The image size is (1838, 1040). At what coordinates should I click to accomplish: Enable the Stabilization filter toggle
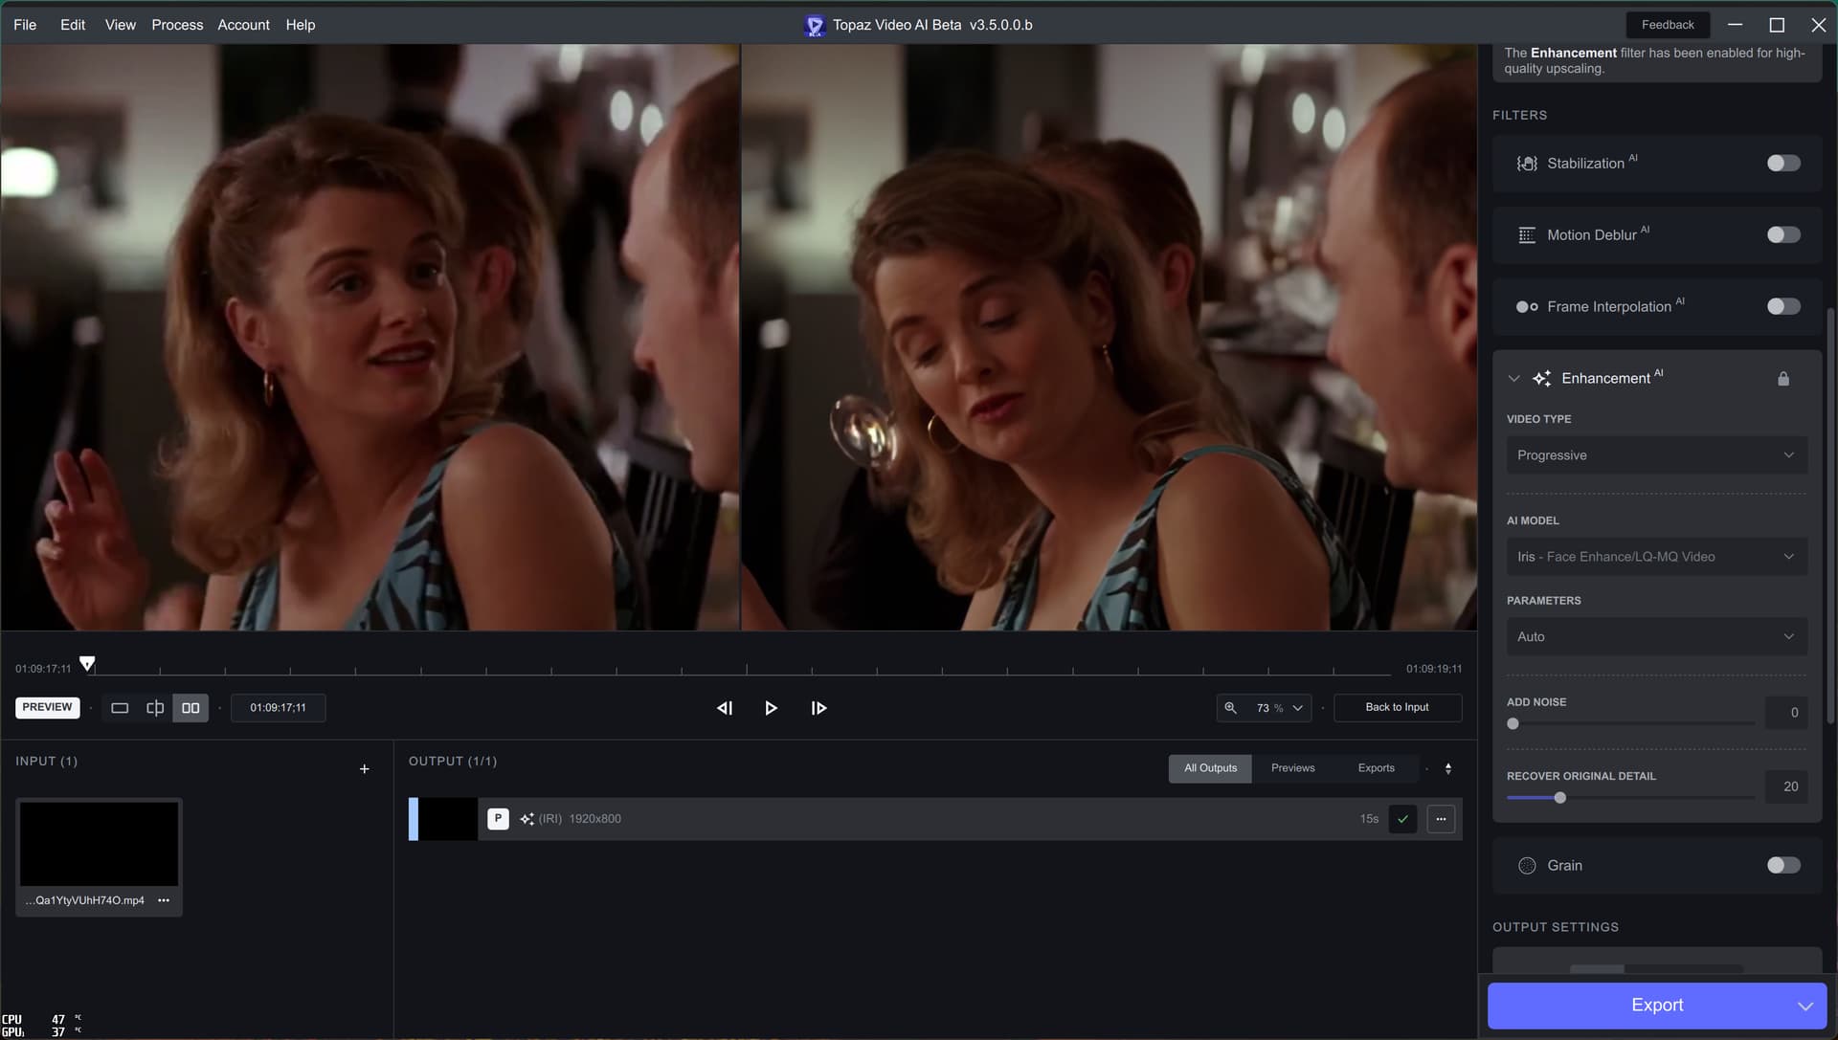pyautogui.click(x=1783, y=164)
